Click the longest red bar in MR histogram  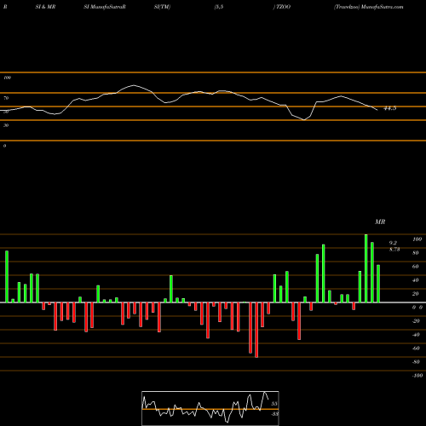[256, 330]
